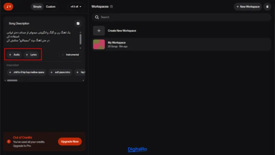This screenshot has width=275, height=155.
Task: Click the music note credits badge
Action: (x=8, y=6)
